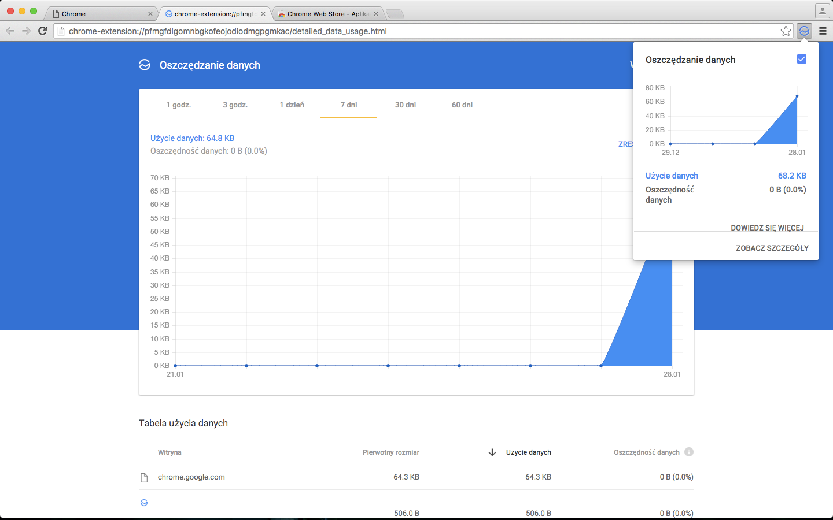Toggle the Oszczędzanie danych checkbox in popup
Image resolution: width=833 pixels, height=520 pixels.
point(802,59)
